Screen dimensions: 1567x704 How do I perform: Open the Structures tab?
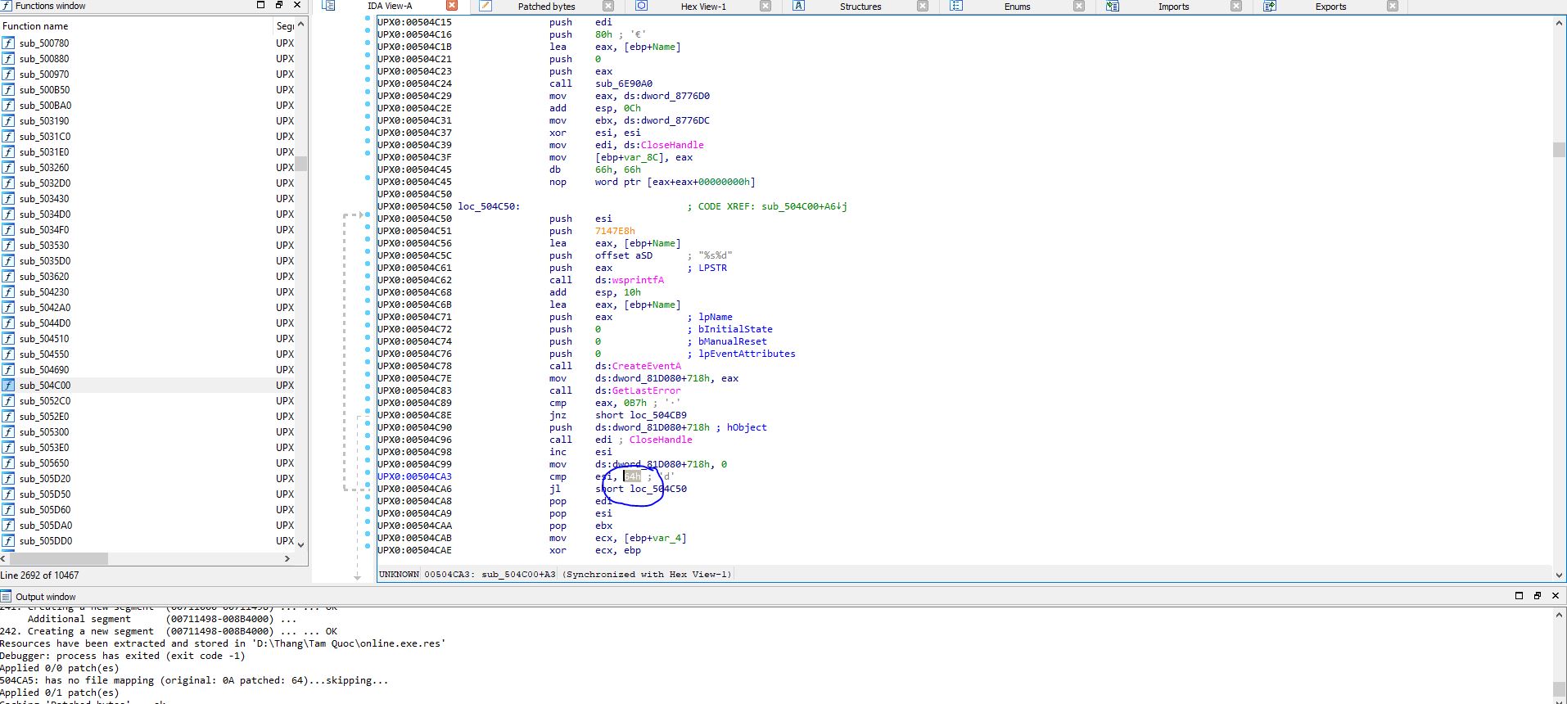click(860, 6)
